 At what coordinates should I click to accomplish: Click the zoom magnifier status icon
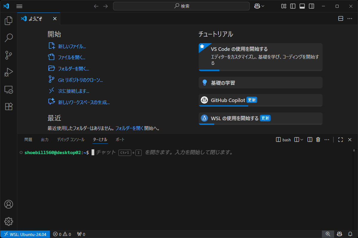[328, 234]
